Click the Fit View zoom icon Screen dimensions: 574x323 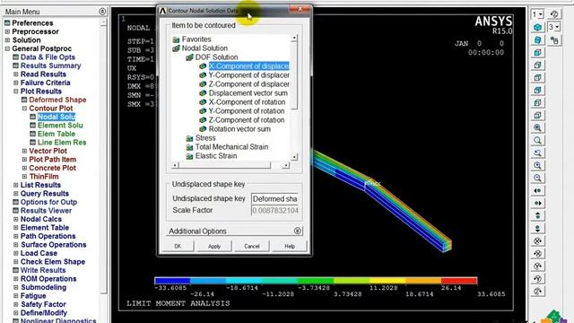pos(537,127)
